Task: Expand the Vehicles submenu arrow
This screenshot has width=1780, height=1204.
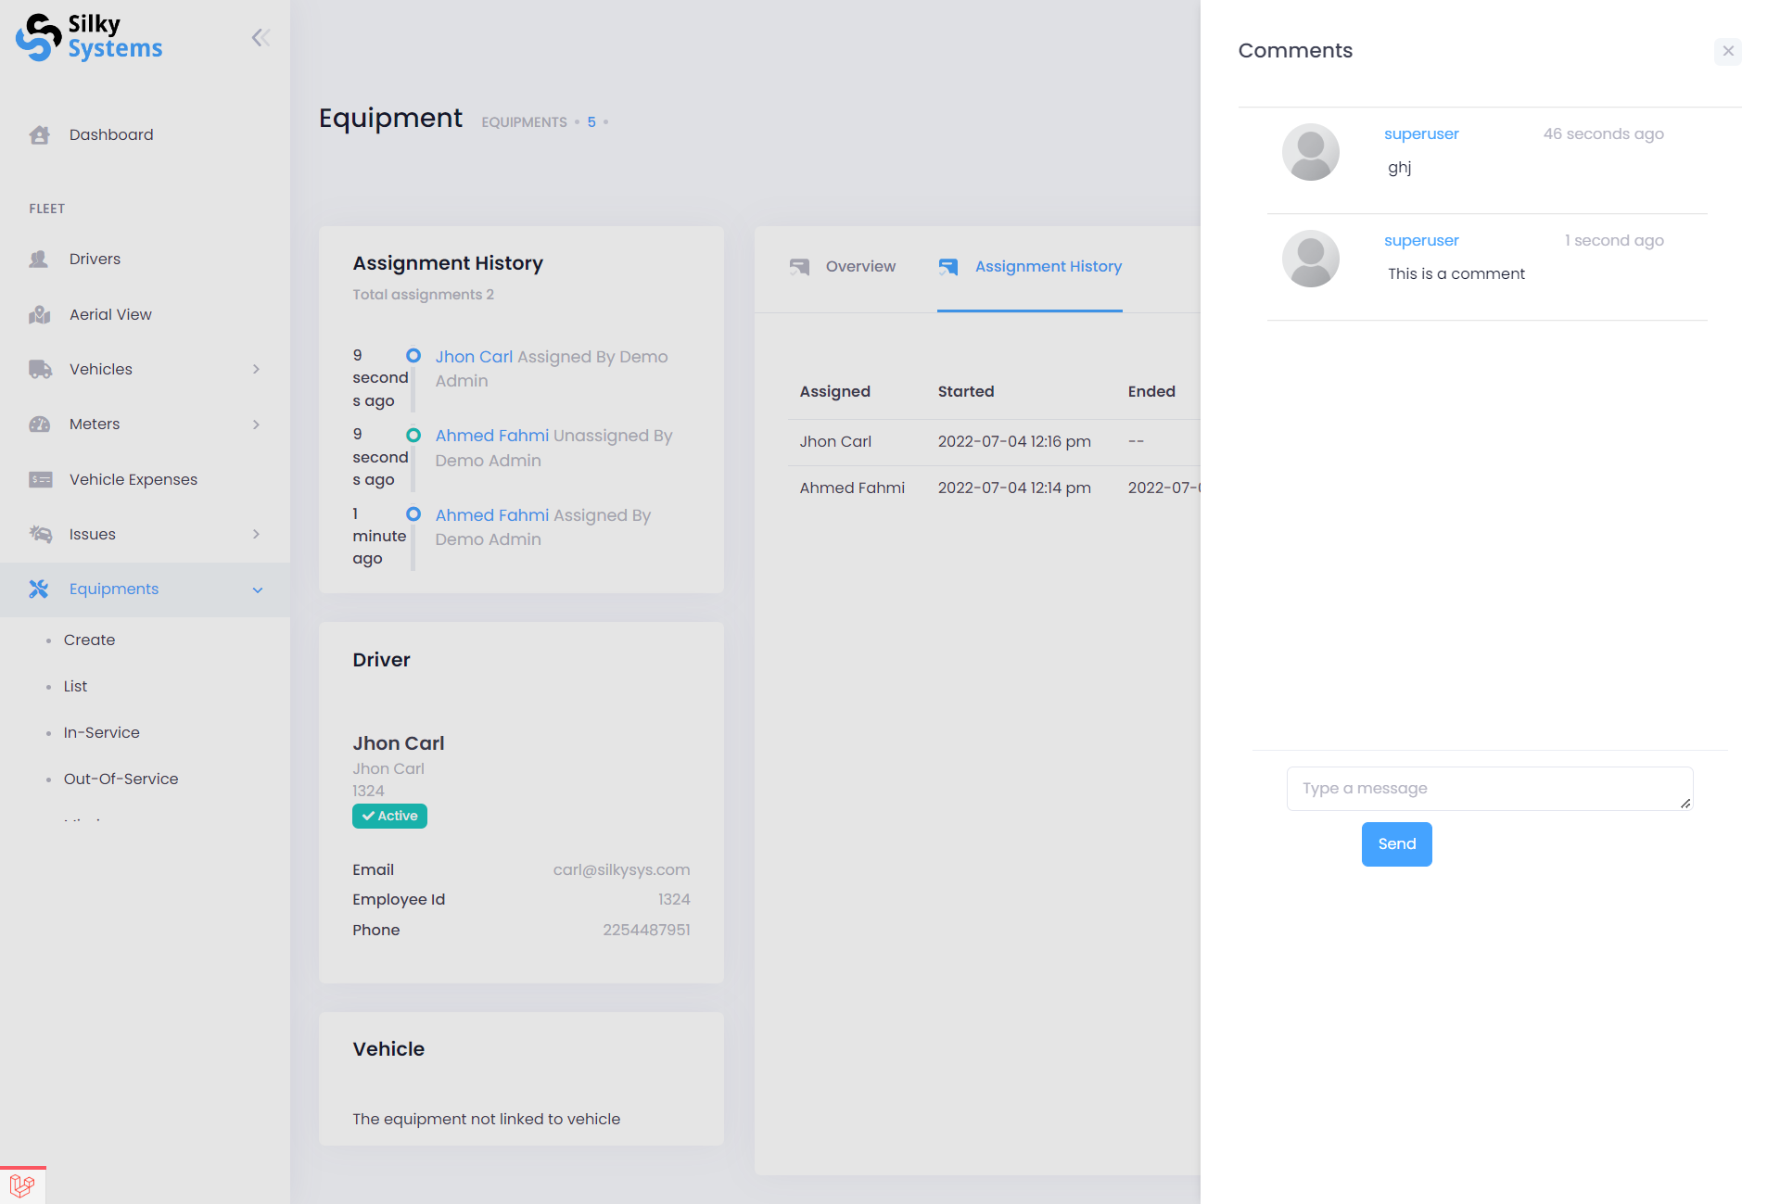Action: (257, 370)
